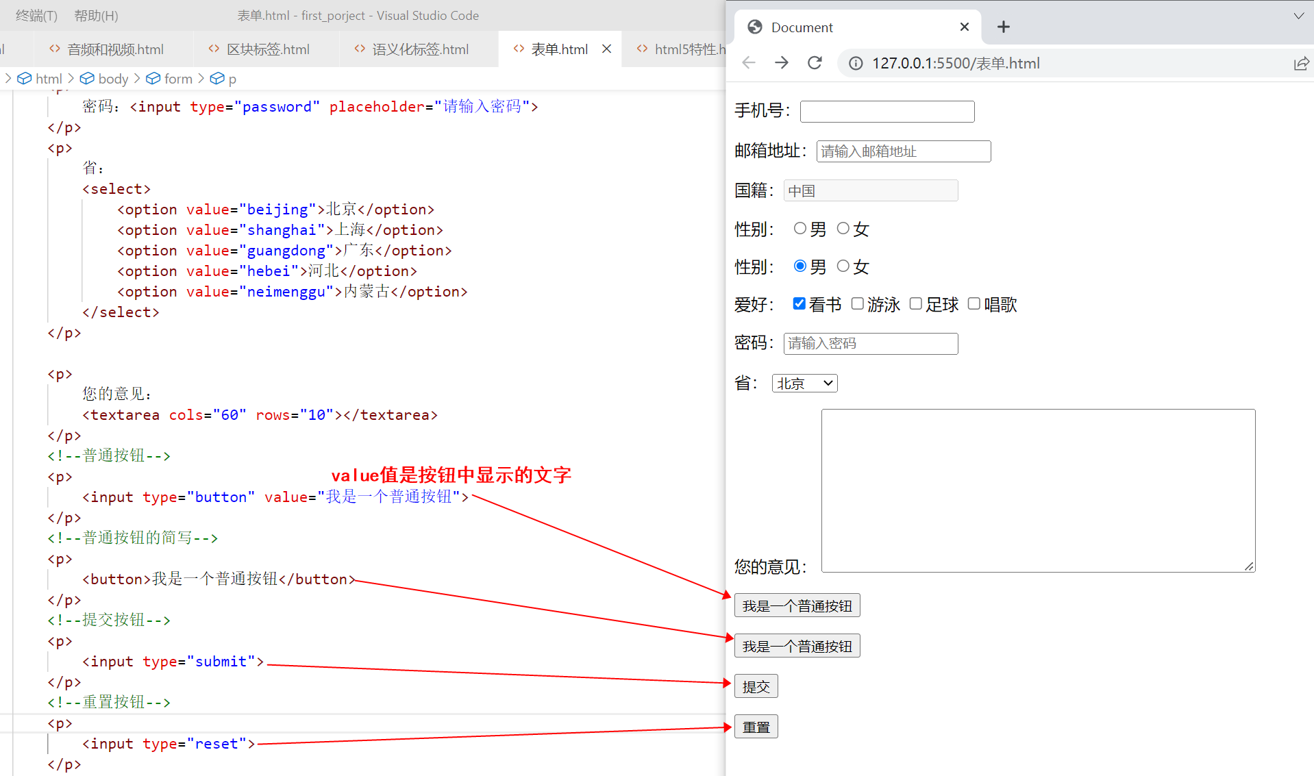This screenshot has height=776, width=1314.
Task: Select the 表单.html editor tab
Action: [559, 49]
